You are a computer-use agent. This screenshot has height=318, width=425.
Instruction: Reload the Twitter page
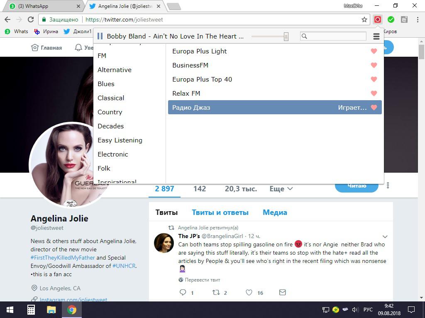[31, 19]
